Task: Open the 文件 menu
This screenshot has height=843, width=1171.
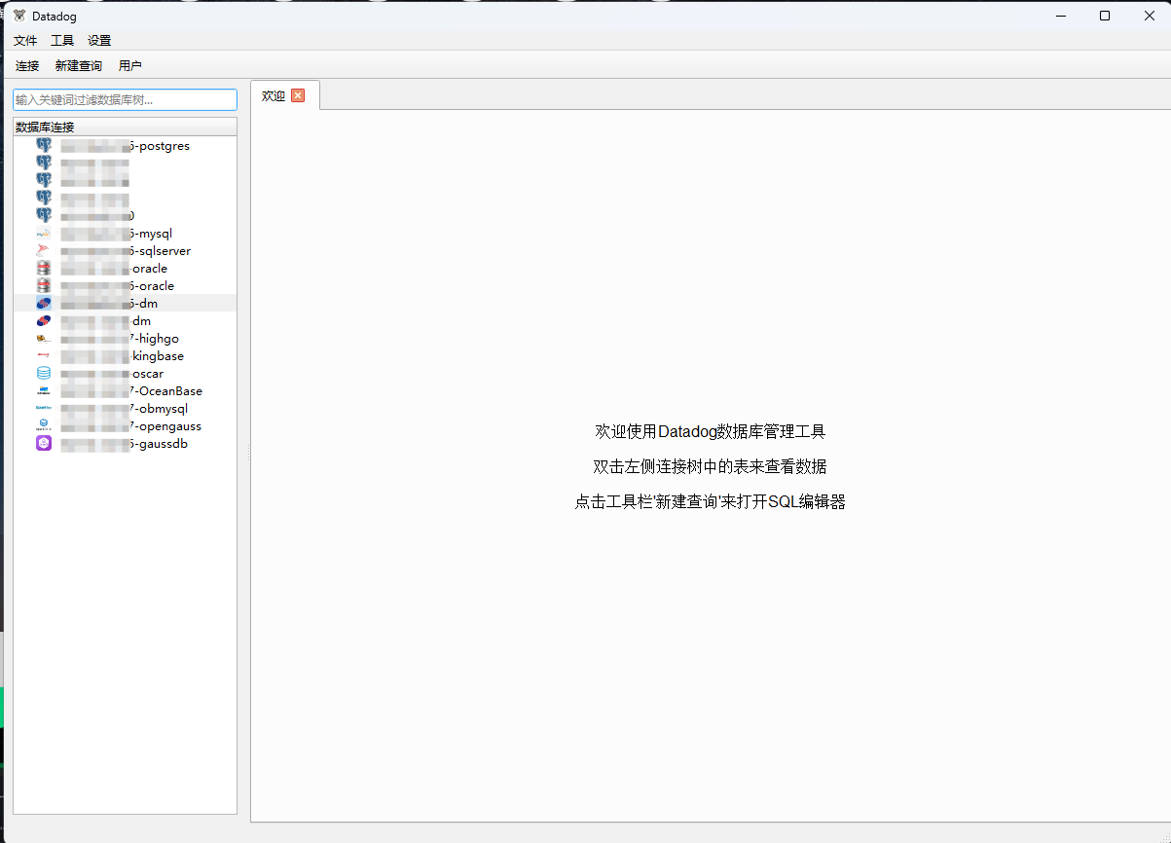Action: click(25, 40)
